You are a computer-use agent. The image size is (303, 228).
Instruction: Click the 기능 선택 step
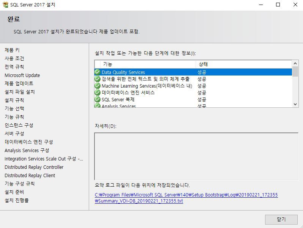(x=14, y=108)
